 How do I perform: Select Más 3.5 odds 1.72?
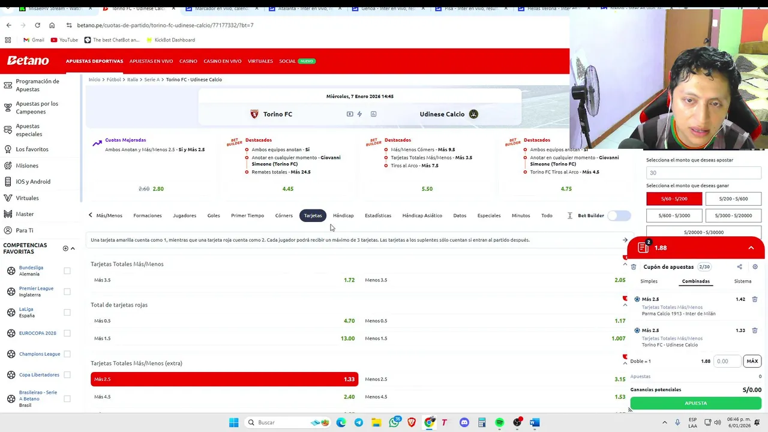pyautogui.click(x=224, y=280)
